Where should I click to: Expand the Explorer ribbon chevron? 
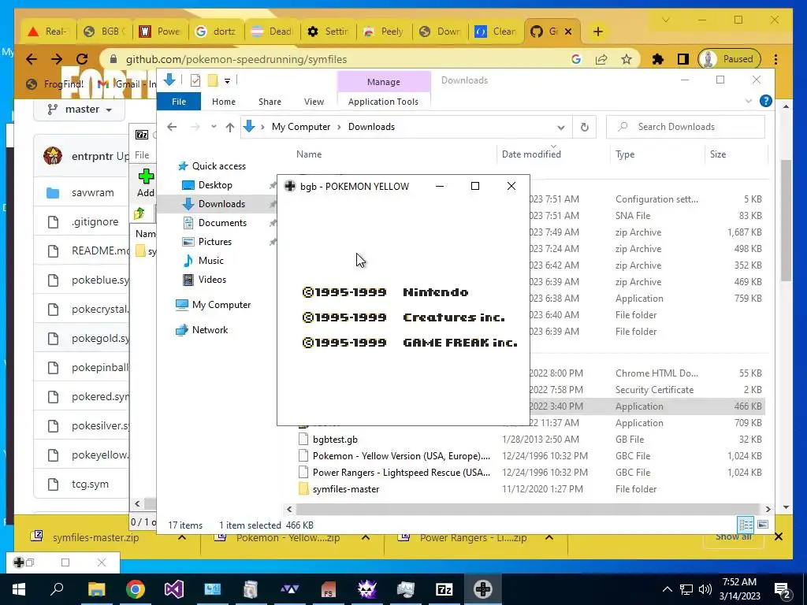click(x=749, y=102)
